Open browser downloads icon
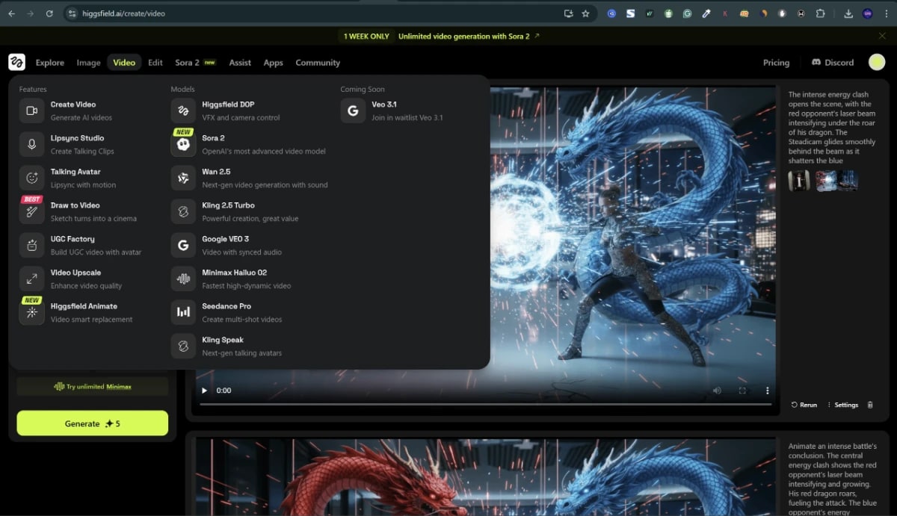 [x=848, y=13]
